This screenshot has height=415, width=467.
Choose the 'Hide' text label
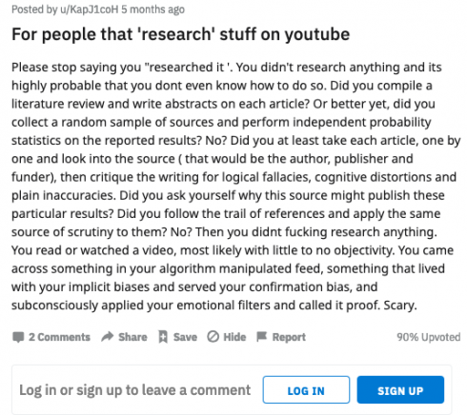coord(234,337)
